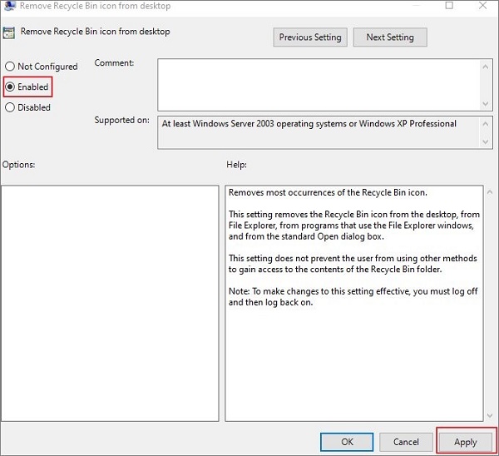The height and width of the screenshot is (456, 499).
Task: Click the Comment box scroll up arrow
Action: pos(486,64)
